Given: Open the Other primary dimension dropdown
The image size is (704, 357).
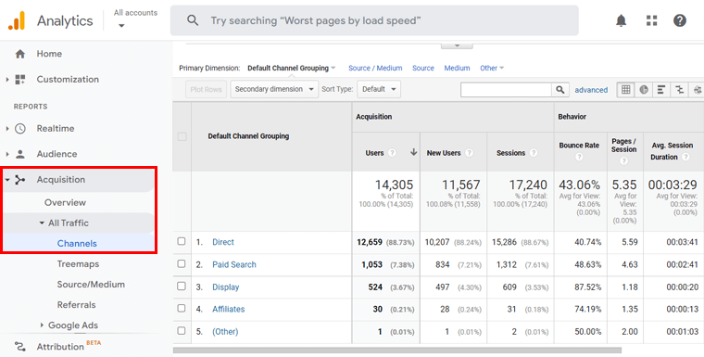Looking at the screenshot, I should [x=492, y=68].
